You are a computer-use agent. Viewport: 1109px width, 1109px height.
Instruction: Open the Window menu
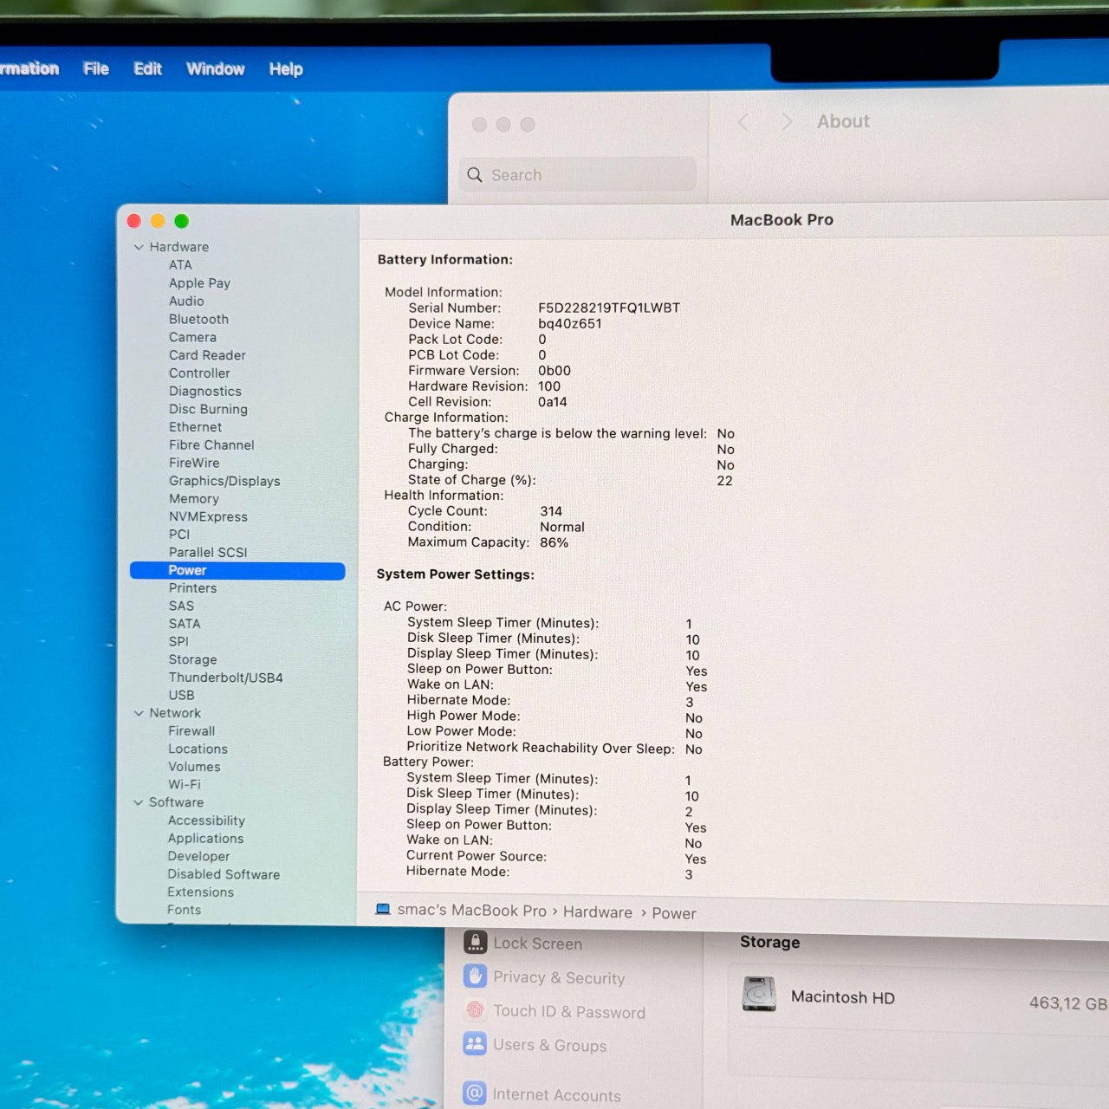[215, 68]
